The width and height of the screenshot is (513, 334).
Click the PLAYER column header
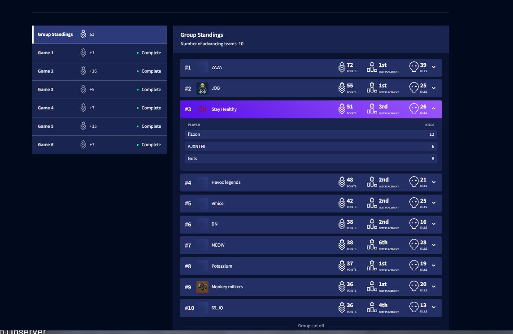tap(194, 125)
